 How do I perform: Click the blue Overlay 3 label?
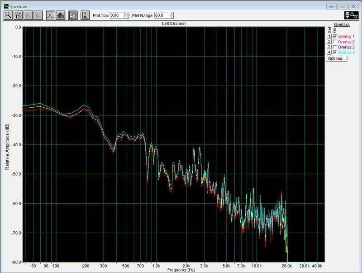click(346, 47)
